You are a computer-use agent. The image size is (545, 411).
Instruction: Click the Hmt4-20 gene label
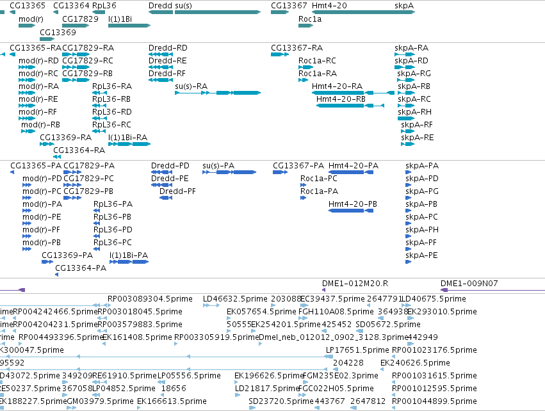point(329,6)
